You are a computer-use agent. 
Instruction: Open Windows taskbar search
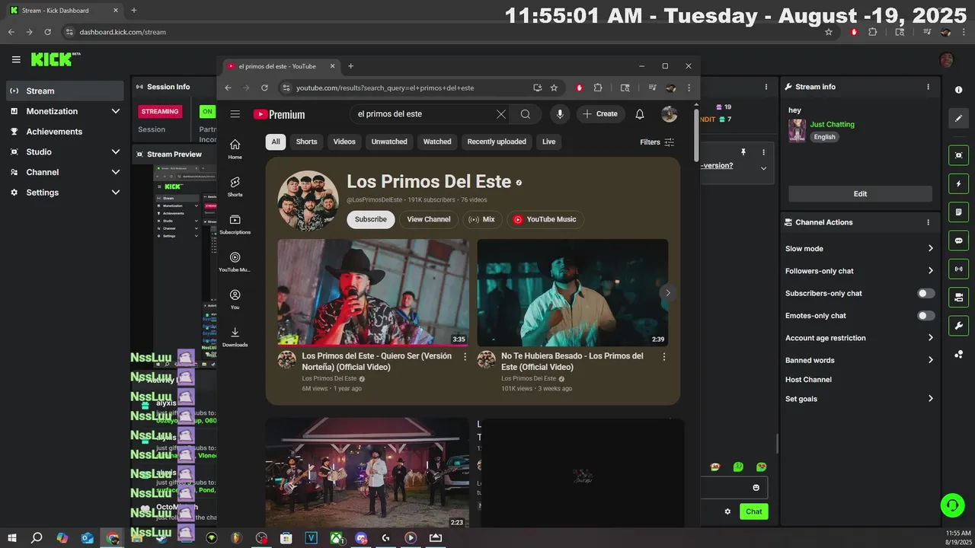click(x=37, y=538)
